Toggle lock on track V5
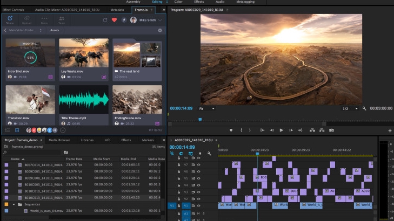The width and height of the screenshot is (394, 221). pos(179,178)
